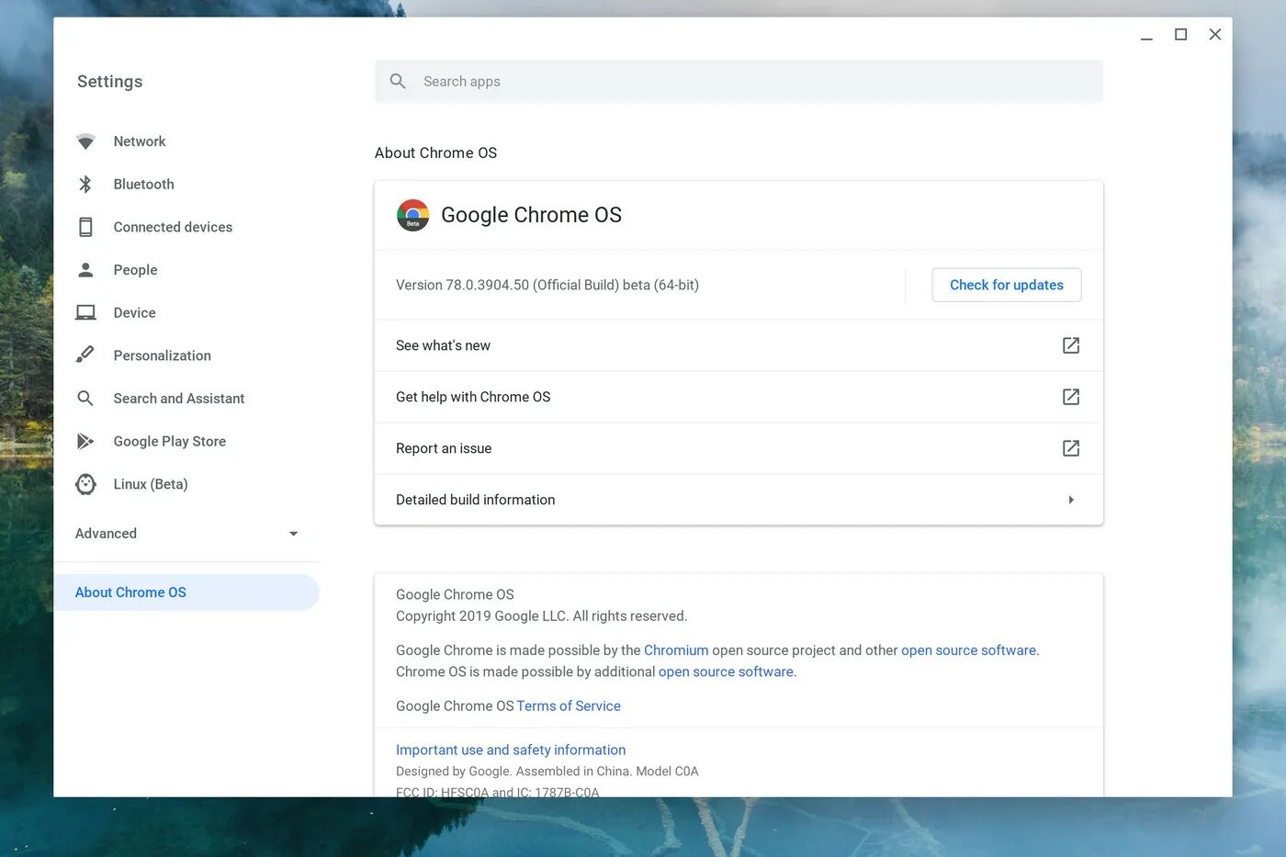Open external link icon for Get help
This screenshot has height=857, width=1286.
coord(1071,397)
